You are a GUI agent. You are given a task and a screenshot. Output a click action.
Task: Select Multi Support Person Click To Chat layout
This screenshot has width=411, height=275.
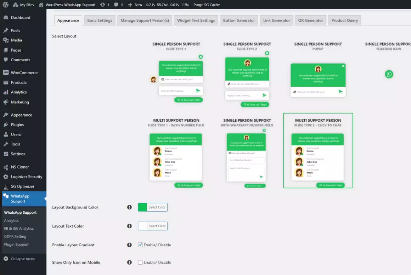coord(318,151)
